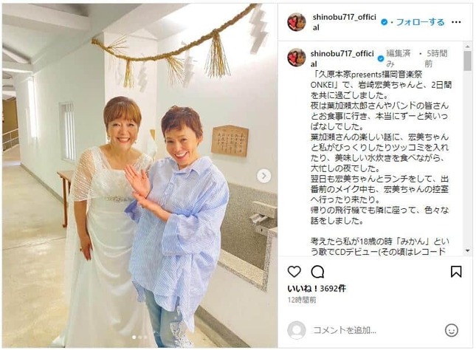Open comments with speech bubble icon
Image resolution: width=476 pixels, height=350 pixels.
point(317,272)
